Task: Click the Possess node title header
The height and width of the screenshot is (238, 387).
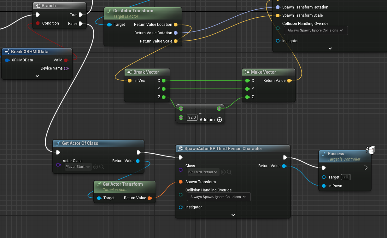Action: 336,154
